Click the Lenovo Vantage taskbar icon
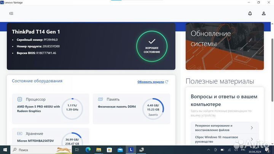 click(131, 150)
